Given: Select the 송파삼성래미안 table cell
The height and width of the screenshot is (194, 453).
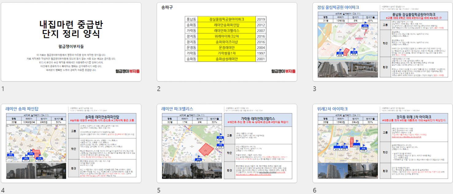Looking at the screenshot, I should click(x=227, y=59).
